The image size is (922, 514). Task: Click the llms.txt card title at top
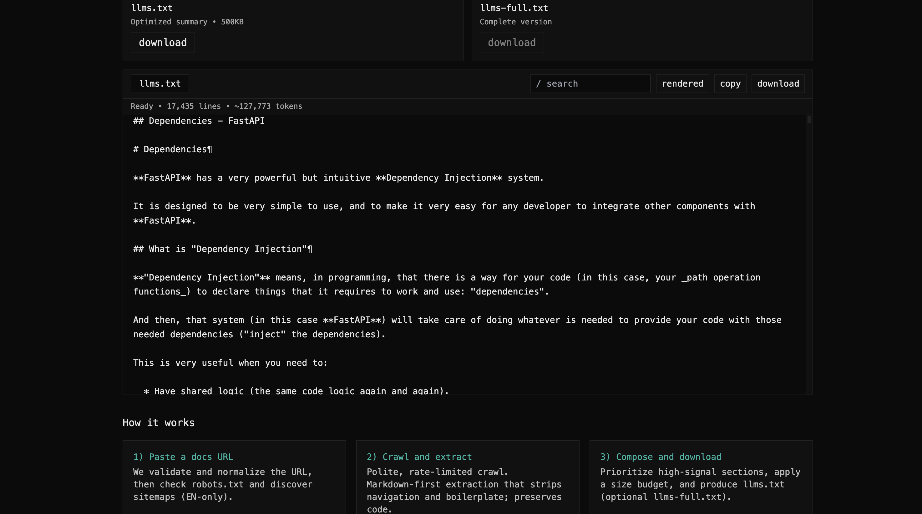[x=151, y=8]
